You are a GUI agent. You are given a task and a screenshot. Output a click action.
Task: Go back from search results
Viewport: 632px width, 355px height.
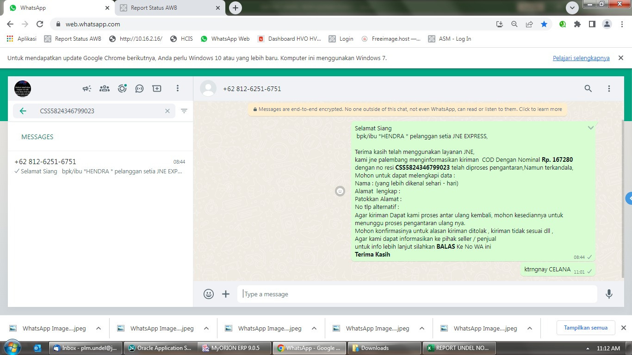[23, 111]
